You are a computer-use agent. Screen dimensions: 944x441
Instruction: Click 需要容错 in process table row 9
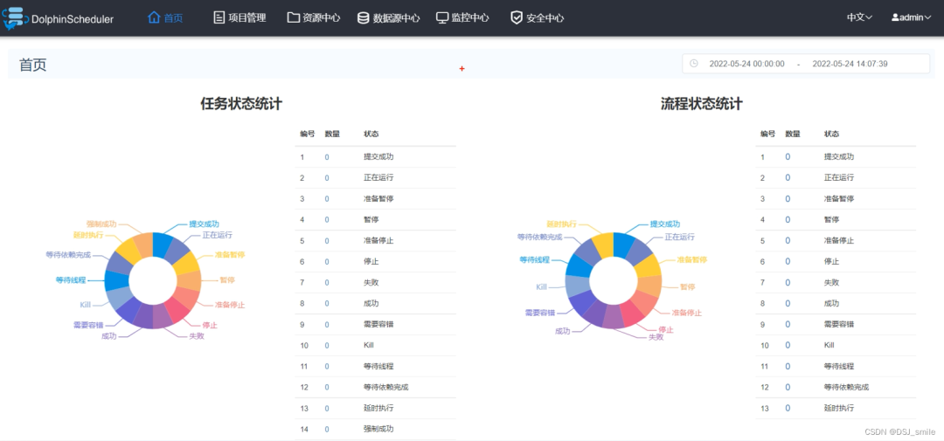(839, 325)
